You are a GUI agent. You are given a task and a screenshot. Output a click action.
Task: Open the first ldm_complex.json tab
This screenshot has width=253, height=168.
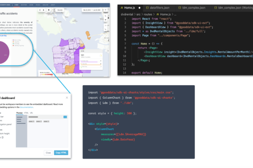(194, 8)
